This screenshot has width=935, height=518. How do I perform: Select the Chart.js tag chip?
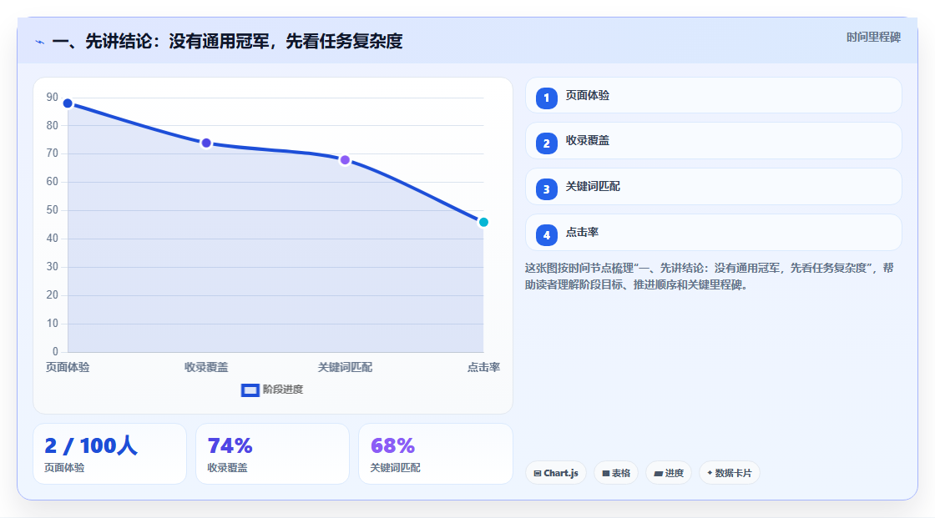(x=556, y=473)
